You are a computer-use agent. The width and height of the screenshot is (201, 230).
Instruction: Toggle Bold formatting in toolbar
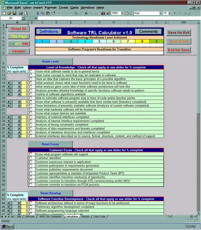175,13
